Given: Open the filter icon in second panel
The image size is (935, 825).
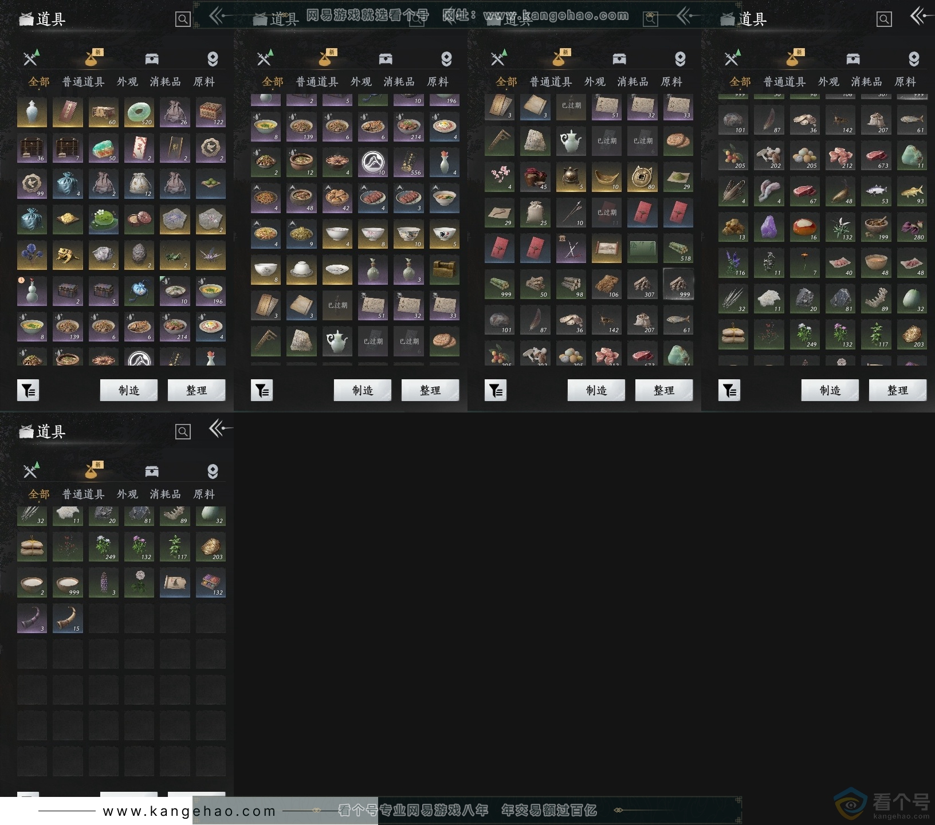Looking at the screenshot, I should pyautogui.click(x=262, y=391).
